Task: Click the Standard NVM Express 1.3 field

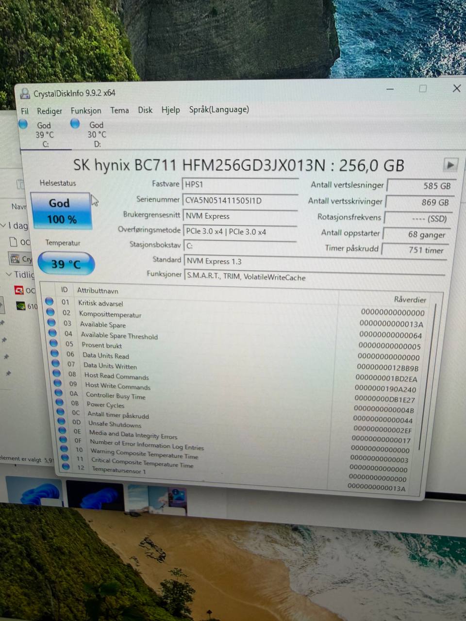Action: click(x=315, y=261)
